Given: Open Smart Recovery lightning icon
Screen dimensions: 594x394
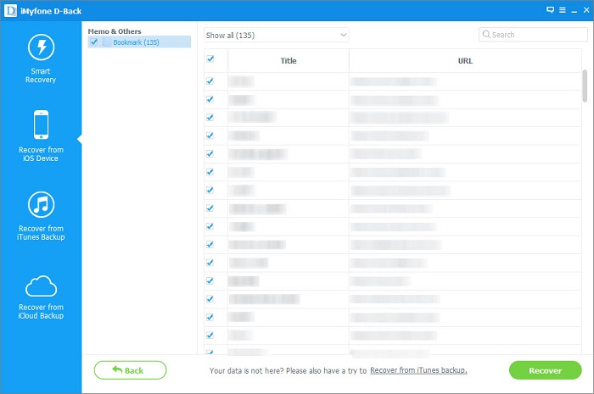Looking at the screenshot, I should (41, 47).
